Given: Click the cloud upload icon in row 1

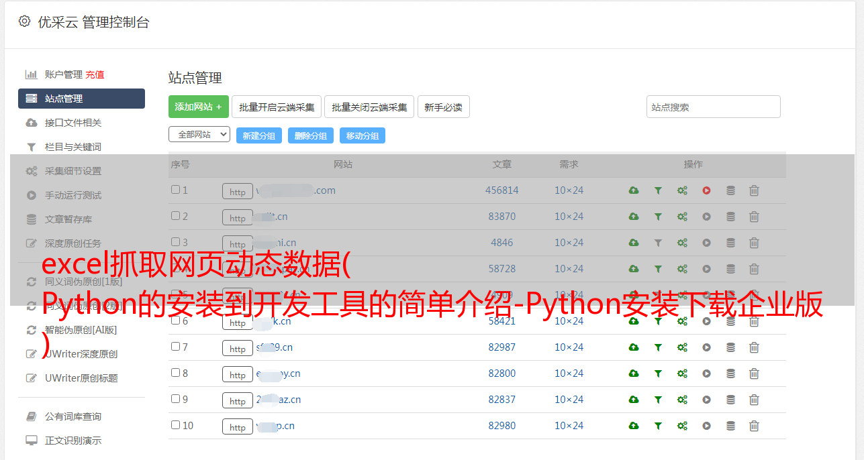Looking at the screenshot, I should pyautogui.click(x=633, y=190).
